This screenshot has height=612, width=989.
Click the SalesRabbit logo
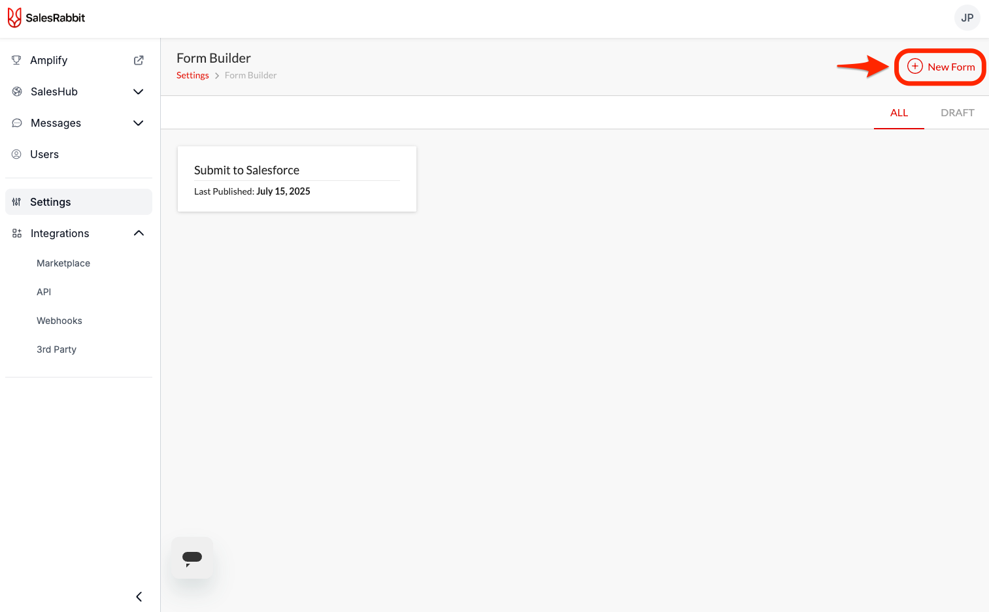pyautogui.click(x=46, y=18)
